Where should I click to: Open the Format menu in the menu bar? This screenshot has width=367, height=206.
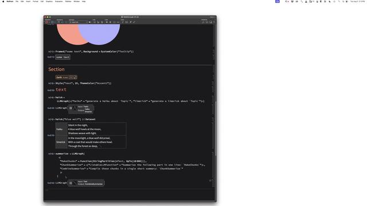pyautogui.click(x=36, y=1)
